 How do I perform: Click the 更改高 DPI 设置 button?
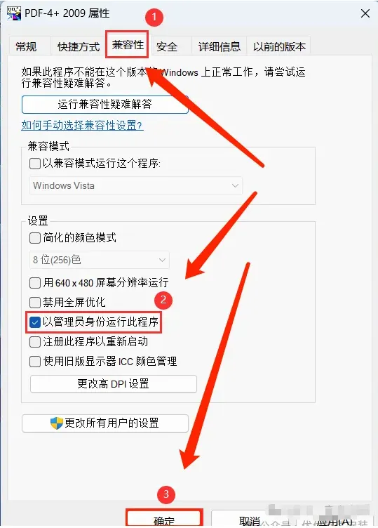click(114, 384)
